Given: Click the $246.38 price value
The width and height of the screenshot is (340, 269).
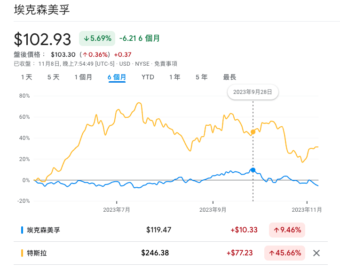Looking at the screenshot, I should tap(155, 253).
